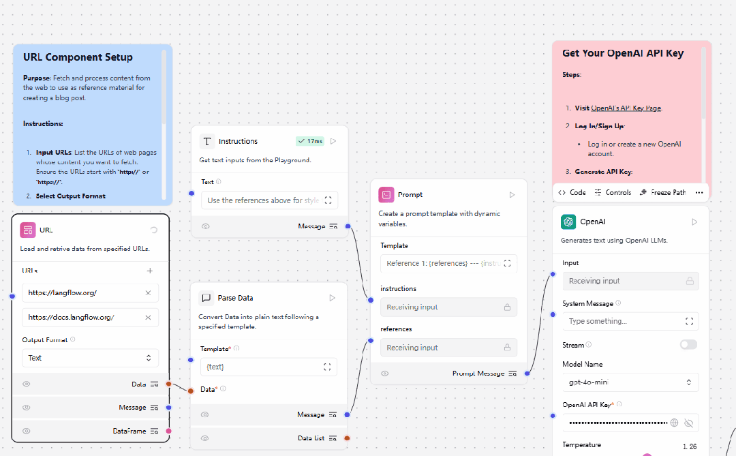Inspect URL Message output icon

[155, 408]
